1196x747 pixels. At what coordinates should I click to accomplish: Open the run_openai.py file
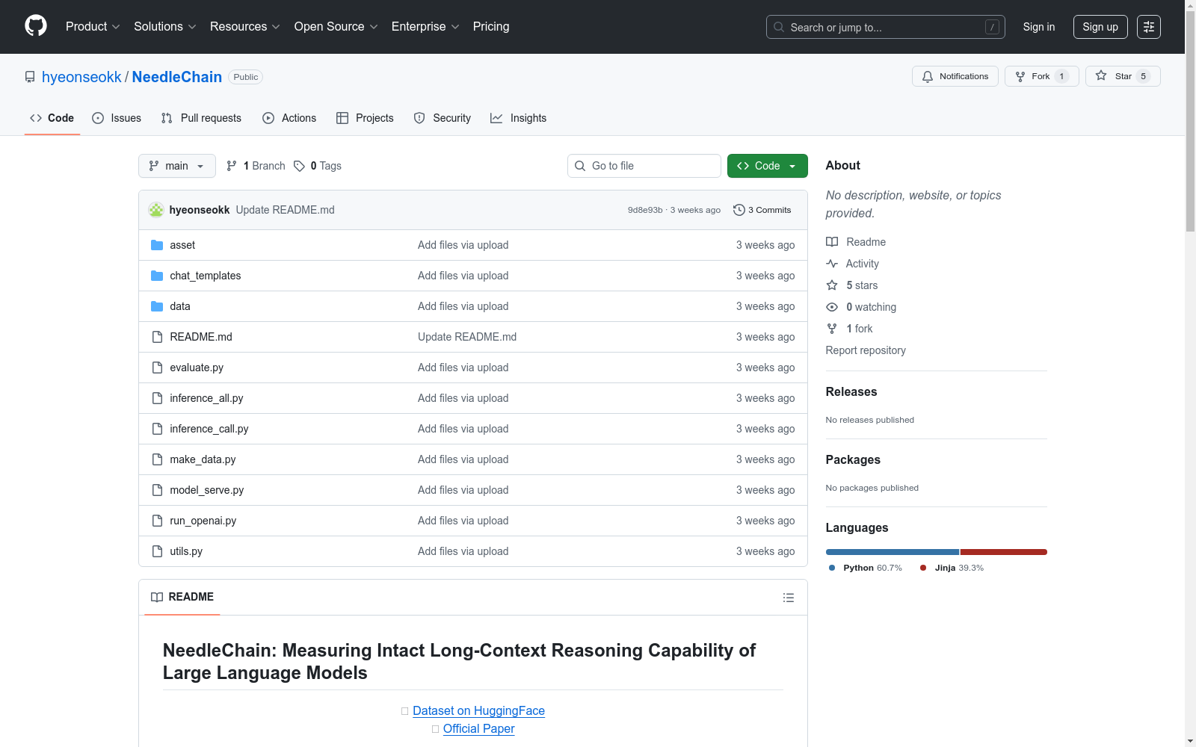(203, 521)
